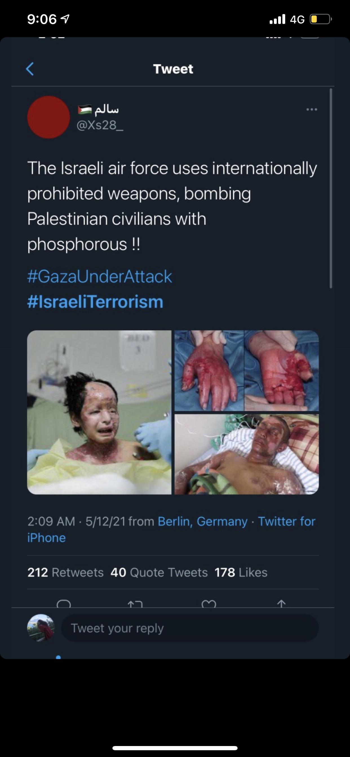The image size is (350, 757).
Task: Open the Berlin, Germany location link
Action: [203, 521]
